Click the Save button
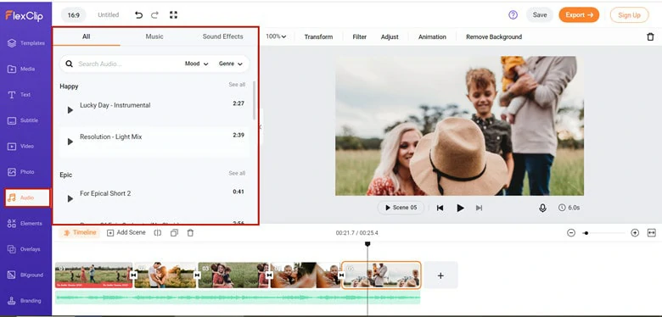 [540, 14]
